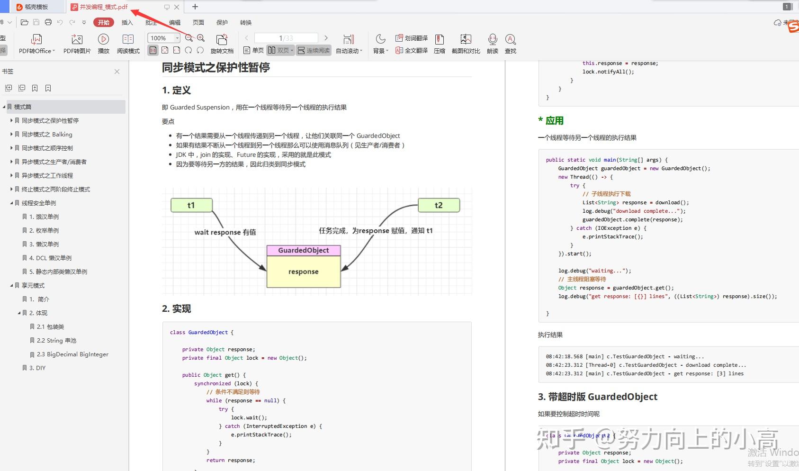
Task: Start 朗读 read-aloud feature
Action: click(x=493, y=44)
